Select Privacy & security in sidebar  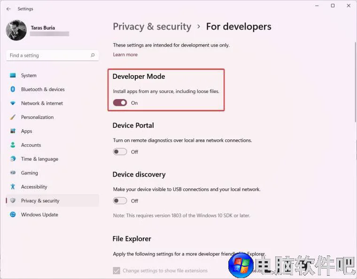click(x=52, y=201)
